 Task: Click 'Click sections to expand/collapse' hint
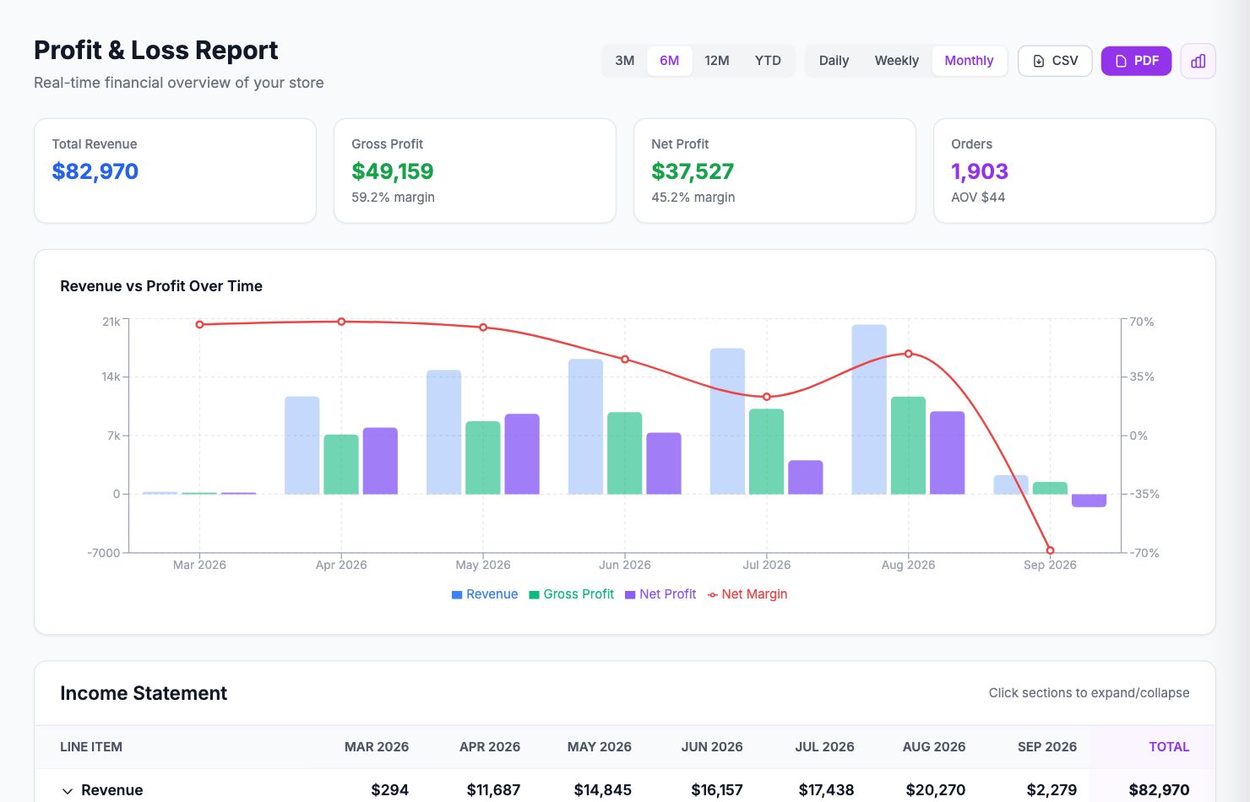tap(1089, 693)
